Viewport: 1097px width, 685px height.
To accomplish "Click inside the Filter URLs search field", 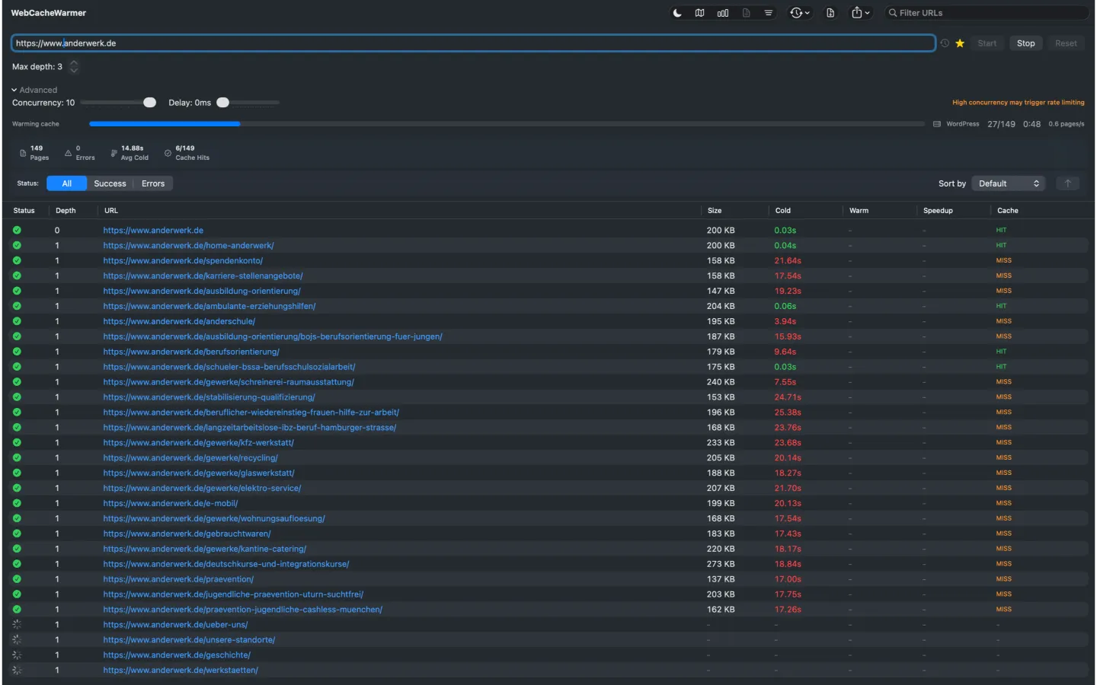I will click(x=987, y=13).
